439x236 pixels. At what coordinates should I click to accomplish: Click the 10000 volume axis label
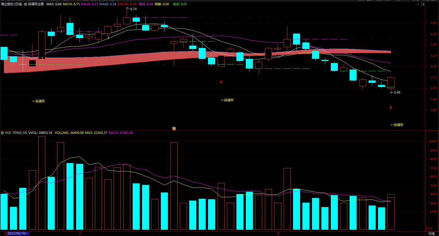coord(432,141)
